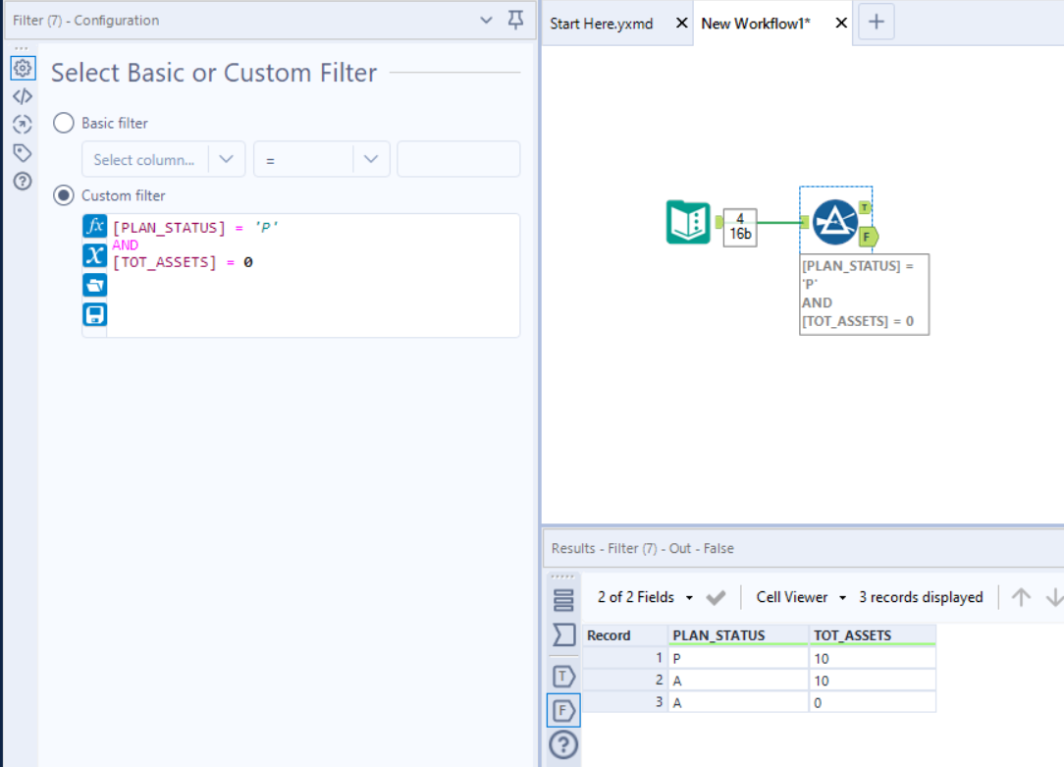Select the Input Data tool on the canvas
The image size is (1064, 767).
click(687, 223)
